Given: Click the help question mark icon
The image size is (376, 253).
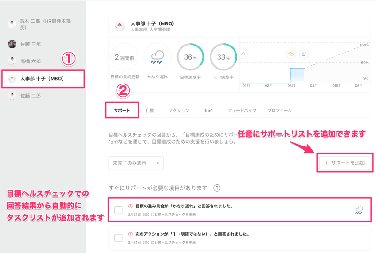Looking at the screenshot, I should click(217, 188).
